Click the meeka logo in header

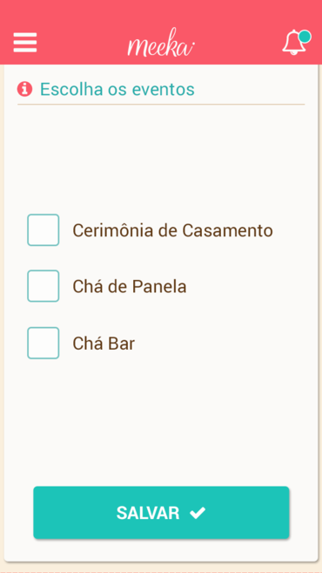click(161, 43)
